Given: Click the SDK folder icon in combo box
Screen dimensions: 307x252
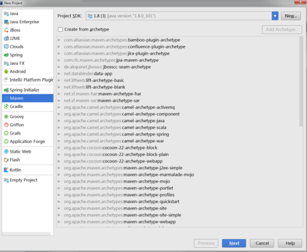Looking at the screenshot, I should [x=90, y=16].
